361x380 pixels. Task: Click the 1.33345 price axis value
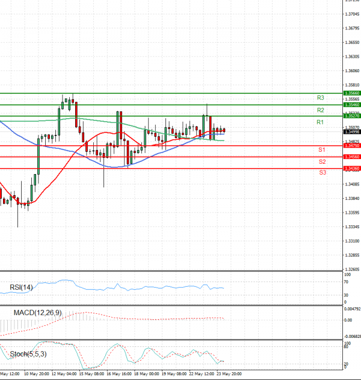tap(352, 227)
